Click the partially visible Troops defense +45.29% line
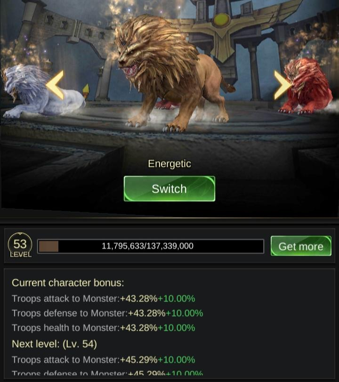Viewport: 339px width, 382px height. (107, 373)
